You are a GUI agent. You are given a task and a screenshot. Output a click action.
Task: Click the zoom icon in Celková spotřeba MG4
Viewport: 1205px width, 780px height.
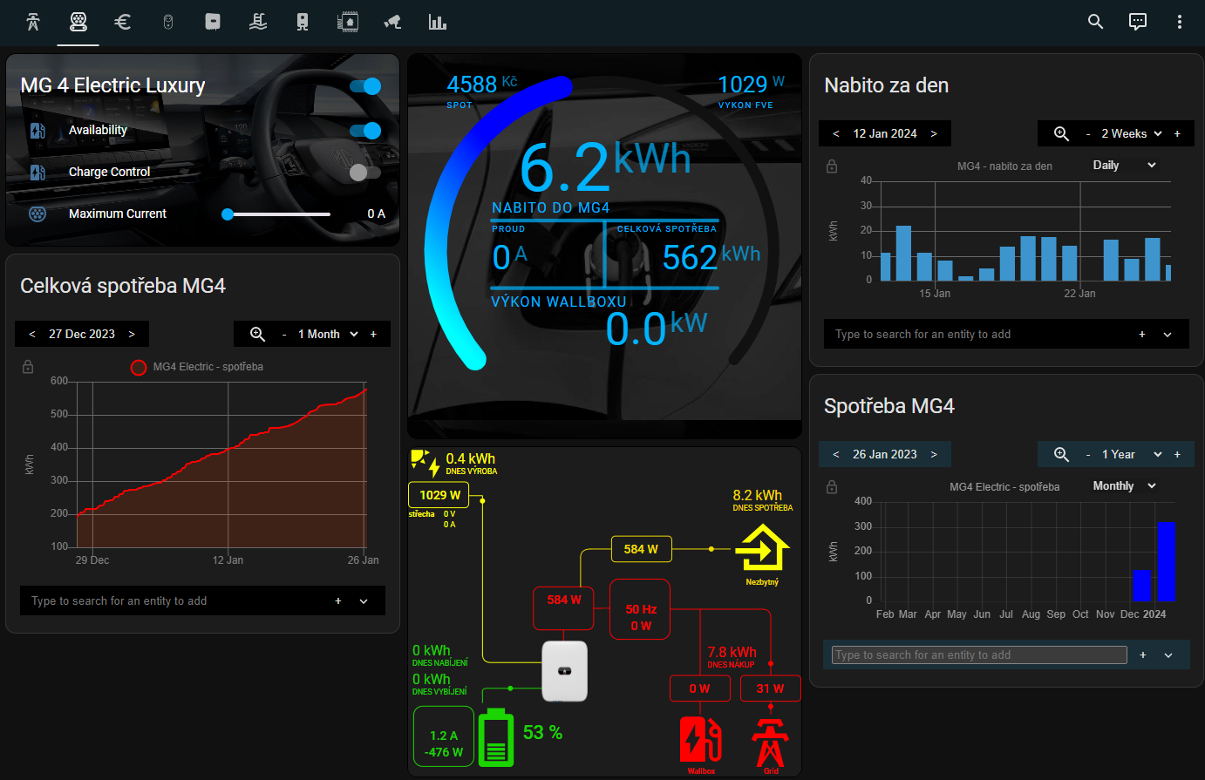pos(257,334)
